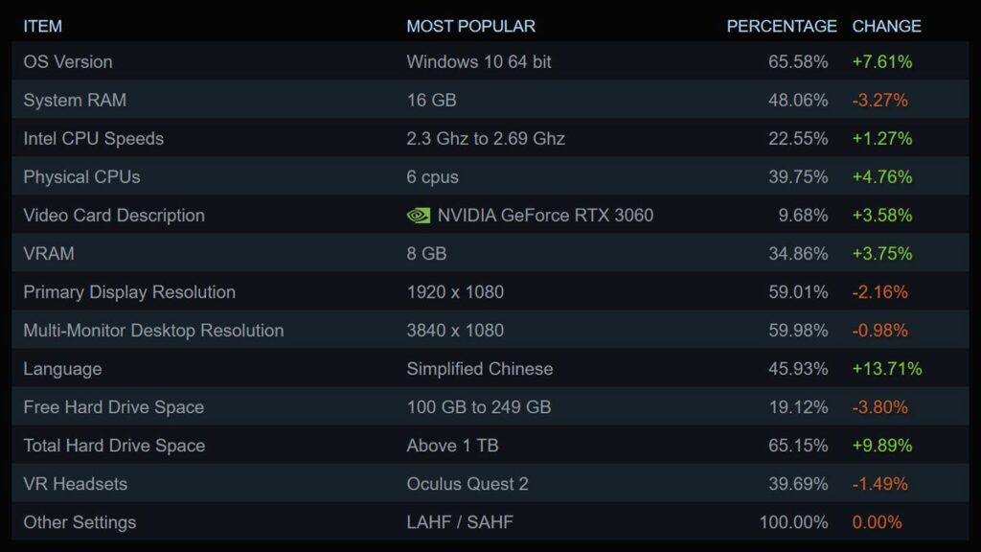
Task: Expand the Other Settings row
Action: (80, 522)
